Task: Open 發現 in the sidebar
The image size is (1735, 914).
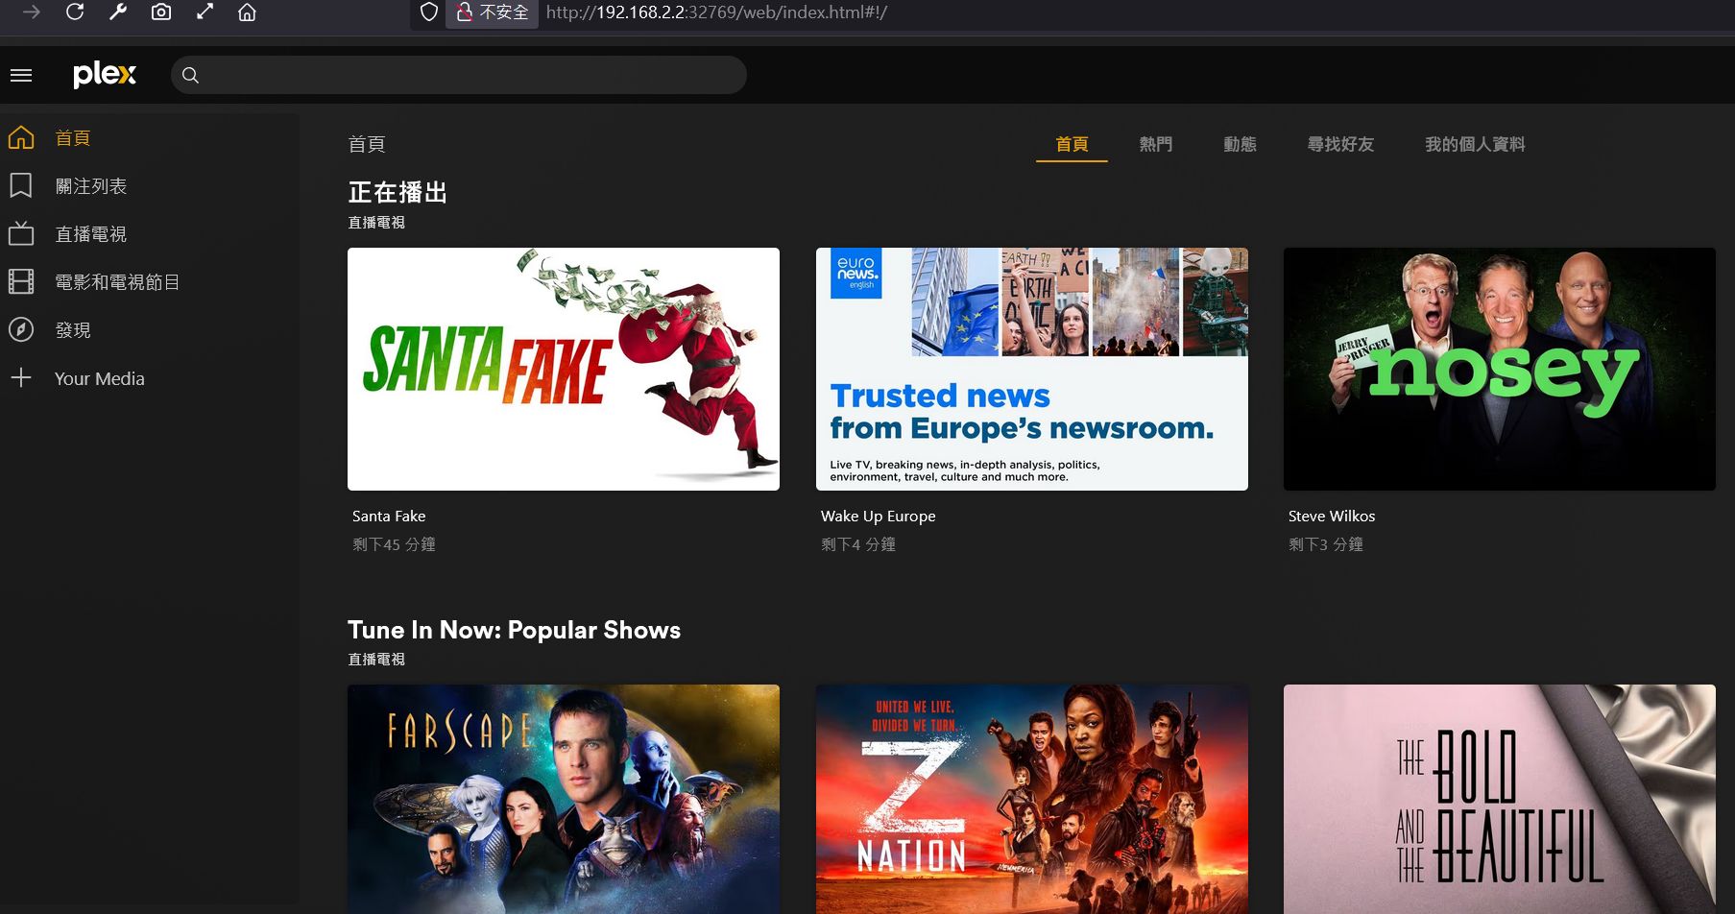Action: 73,330
